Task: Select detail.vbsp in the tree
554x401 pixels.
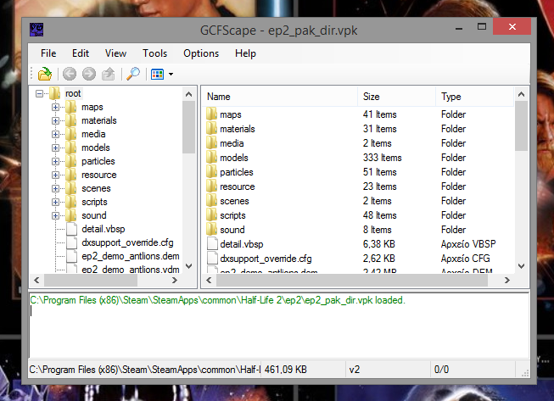Action: coord(104,229)
